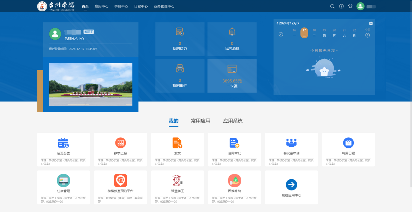Viewport: 412px width, 212px height.
Task: Go to next month in calendar header
Action: (298, 23)
